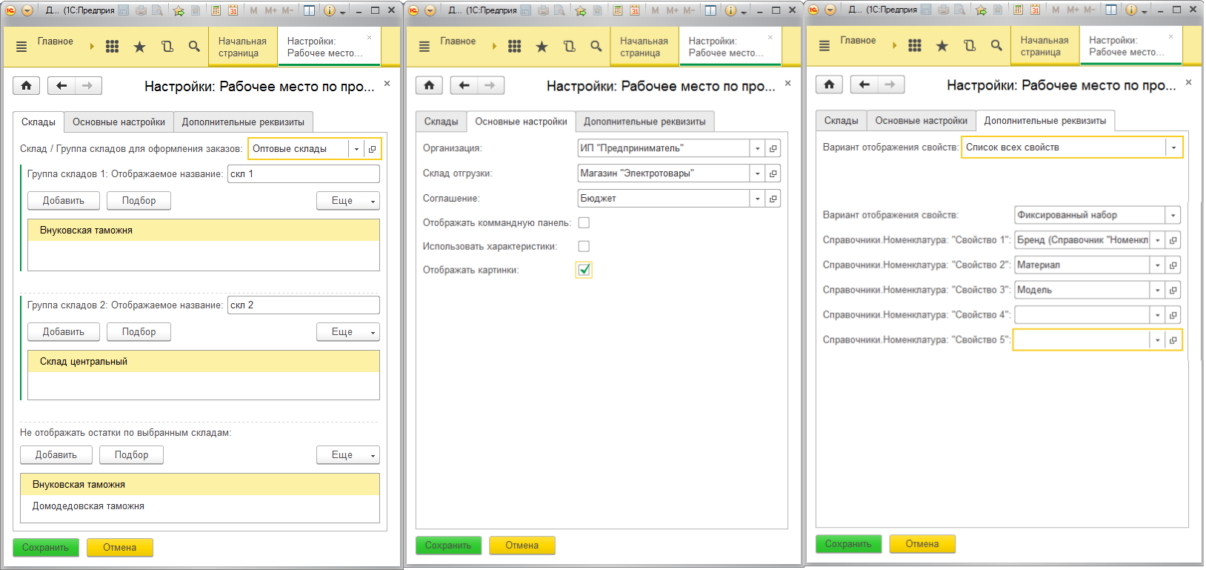Click info icon in Основные настройки window title bar
The height and width of the screenshot is (570, 1206).
tap(730, 10)
